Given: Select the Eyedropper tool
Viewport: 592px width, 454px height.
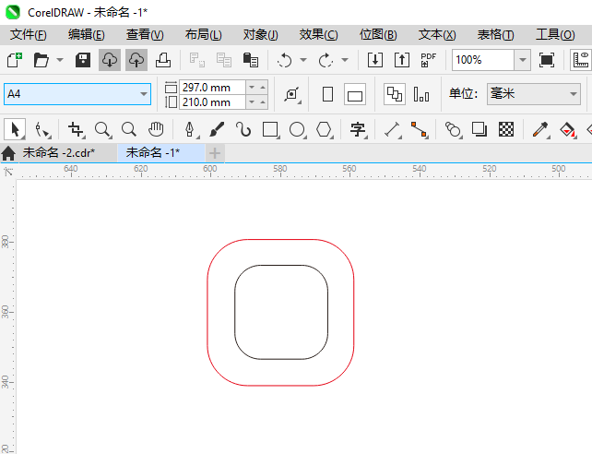Looking at the screenshot, I should (x=540, y=129).
